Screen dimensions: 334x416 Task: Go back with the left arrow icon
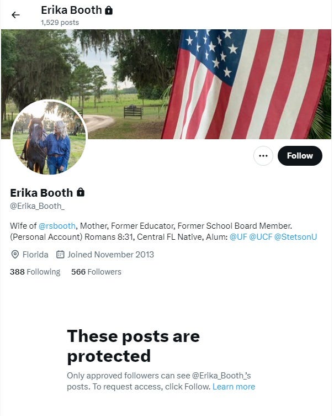[x=15, y=15]
